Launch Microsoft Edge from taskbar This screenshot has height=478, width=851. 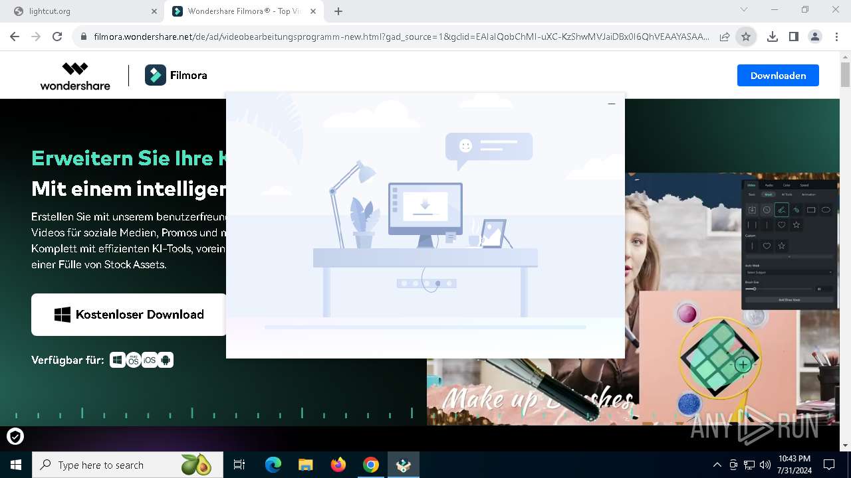pos(273,465)
